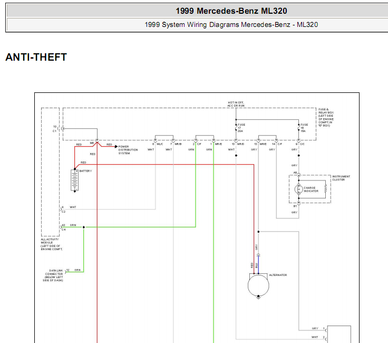
Task: Click the "1999 System Wiring Diagrams Mercedes-Benz - ML320" subtitle
Action: 231,25
